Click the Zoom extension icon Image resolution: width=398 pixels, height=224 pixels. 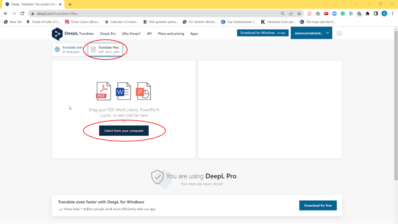click(x=334, y=14)
